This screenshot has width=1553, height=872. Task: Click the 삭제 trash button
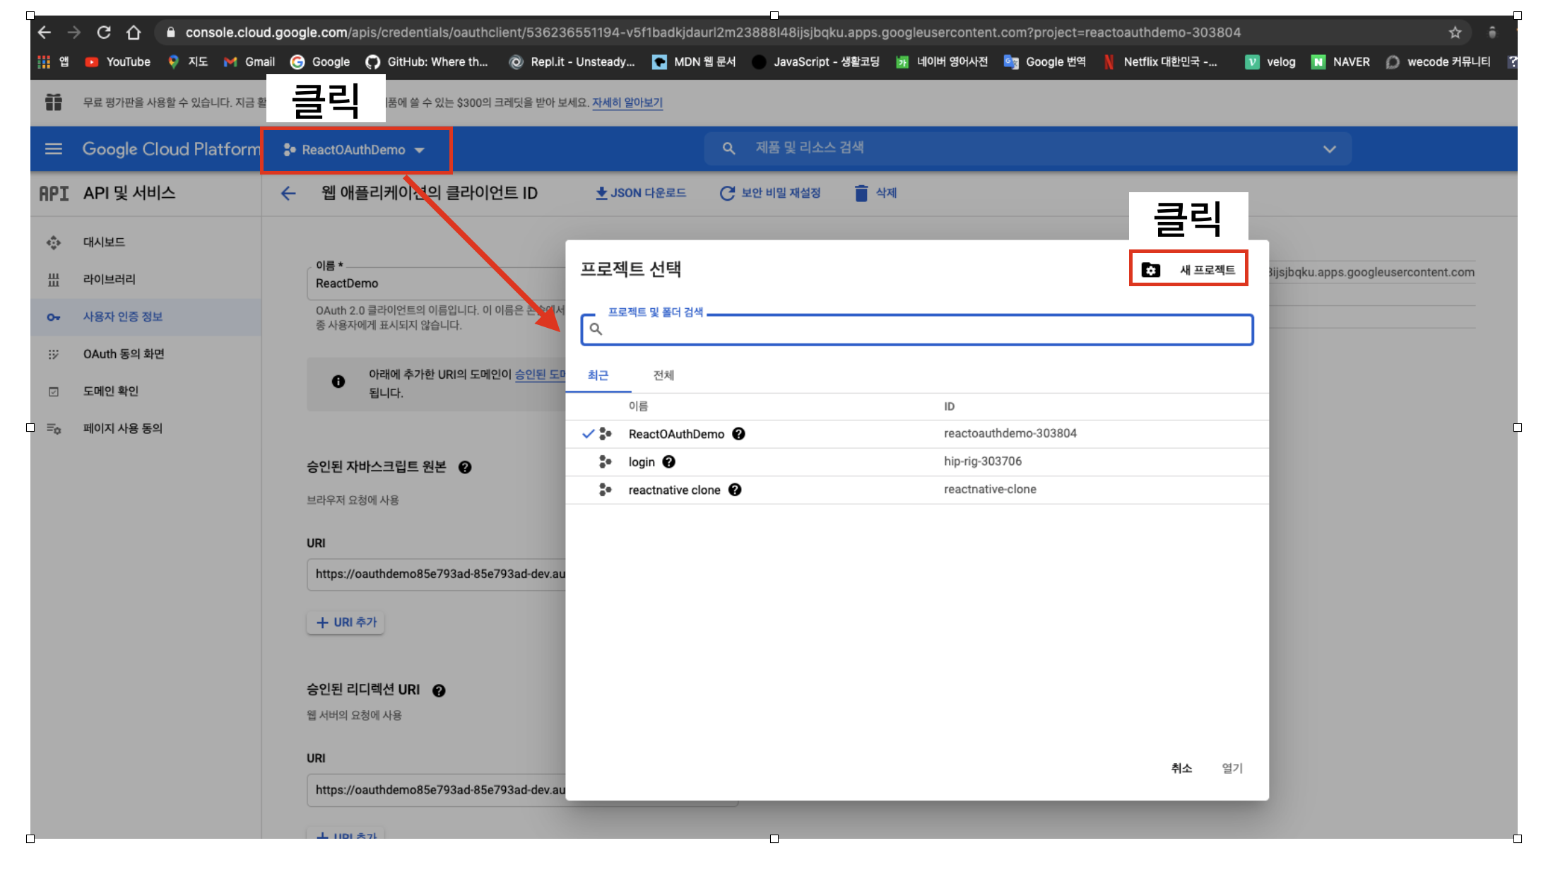click(x=875, y=193)
